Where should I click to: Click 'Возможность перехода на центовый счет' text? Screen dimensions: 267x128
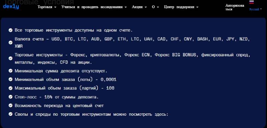click(x=59, y=106)
